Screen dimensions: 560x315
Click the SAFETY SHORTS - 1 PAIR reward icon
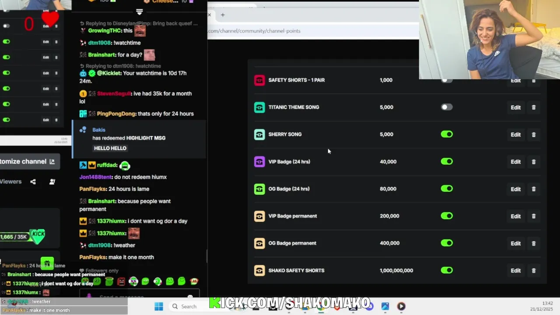[259, 80]
